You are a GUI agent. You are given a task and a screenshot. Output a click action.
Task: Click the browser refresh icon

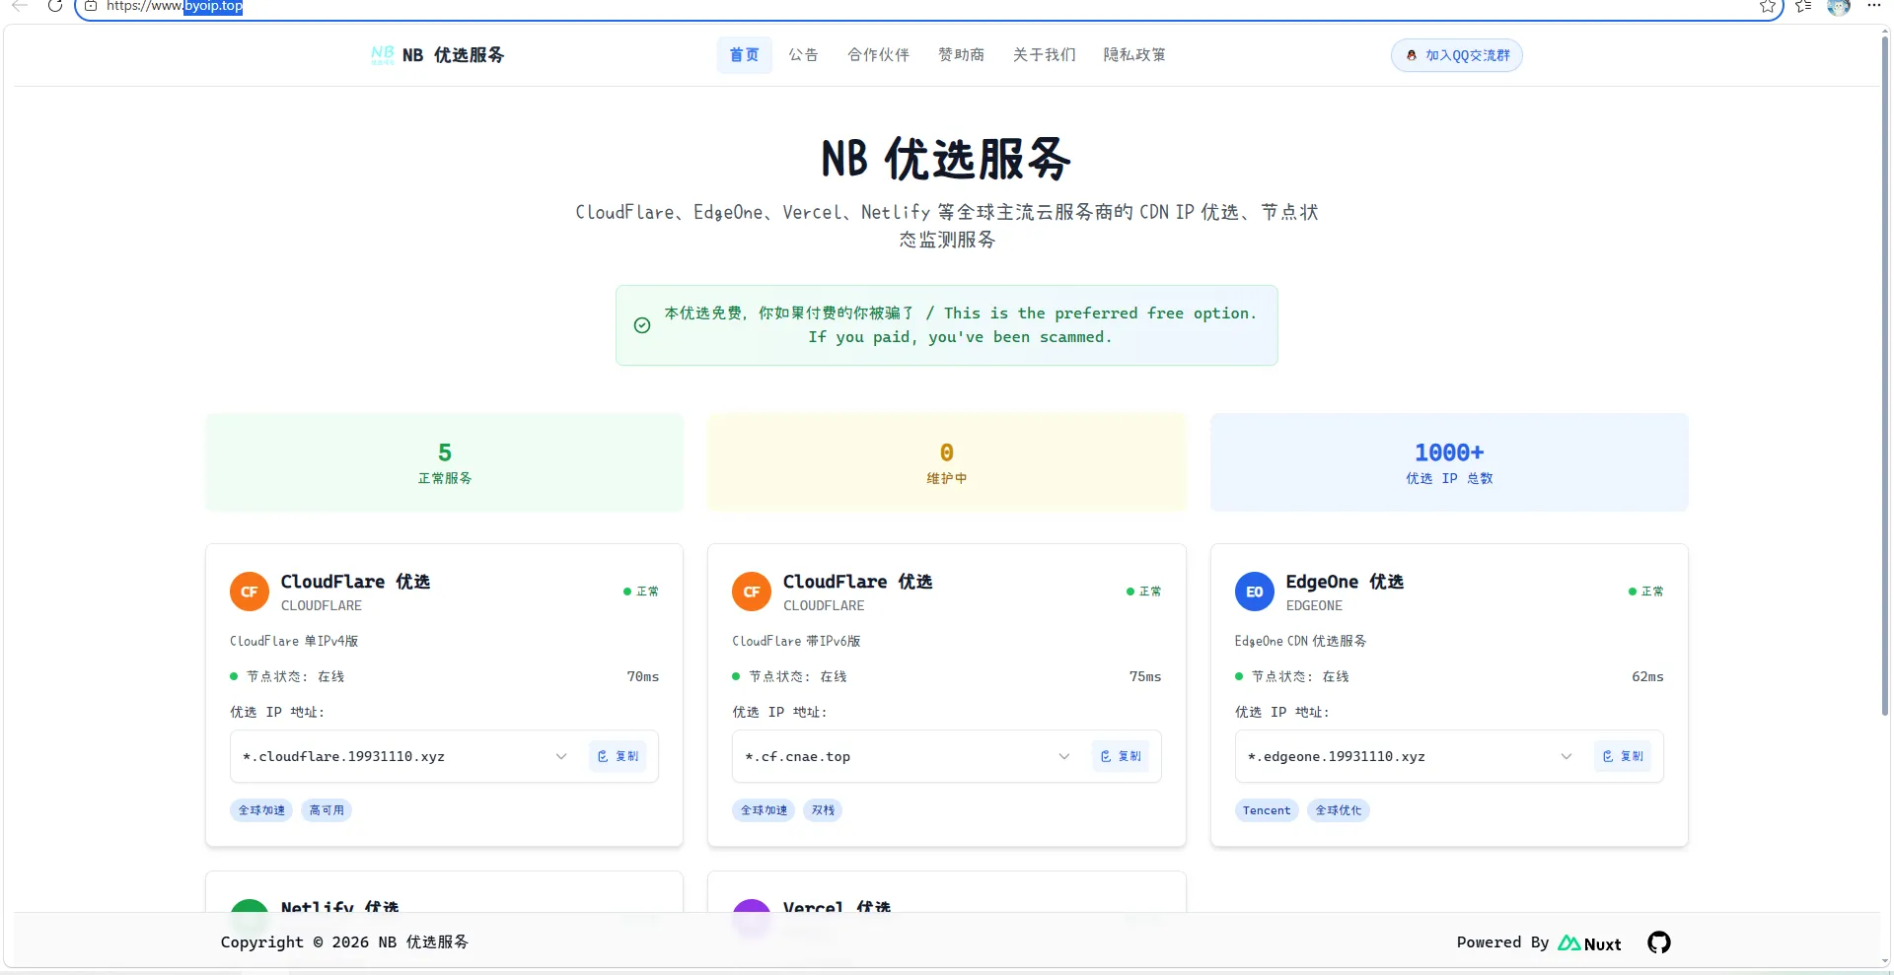coord(55,6)
